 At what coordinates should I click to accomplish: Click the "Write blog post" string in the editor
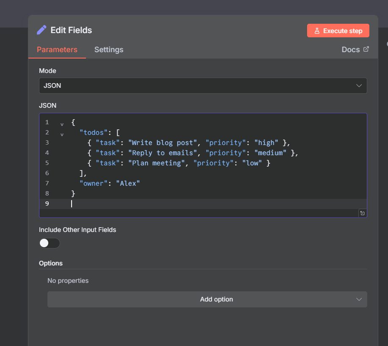coord(163,142)
